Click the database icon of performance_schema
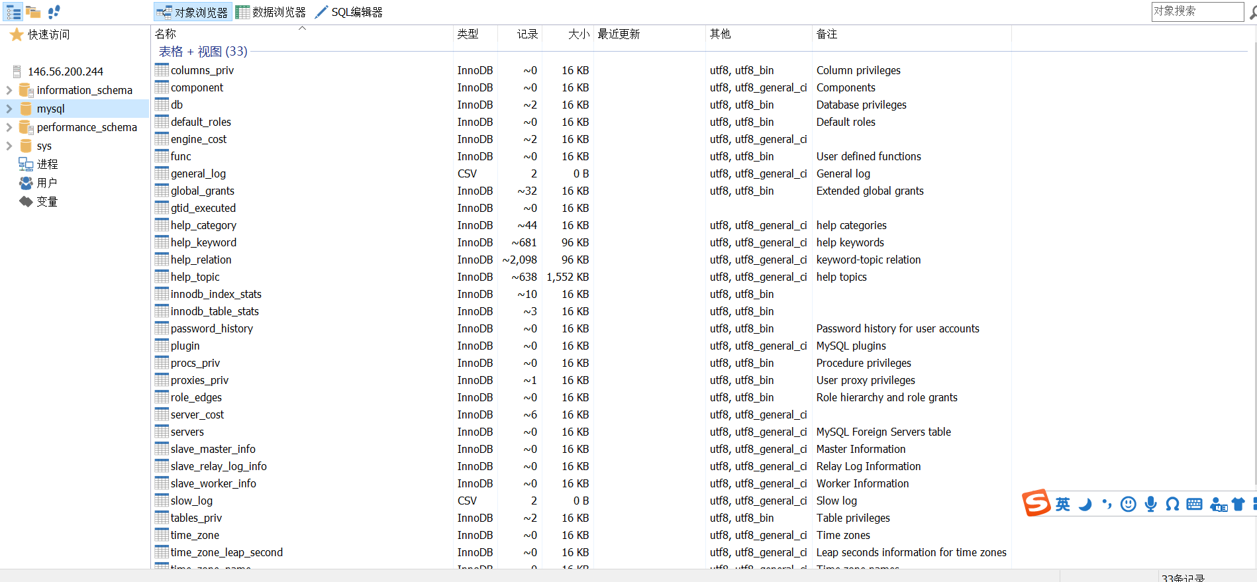The width and height of the screenshot is (1257, 582). click(26, 127)
